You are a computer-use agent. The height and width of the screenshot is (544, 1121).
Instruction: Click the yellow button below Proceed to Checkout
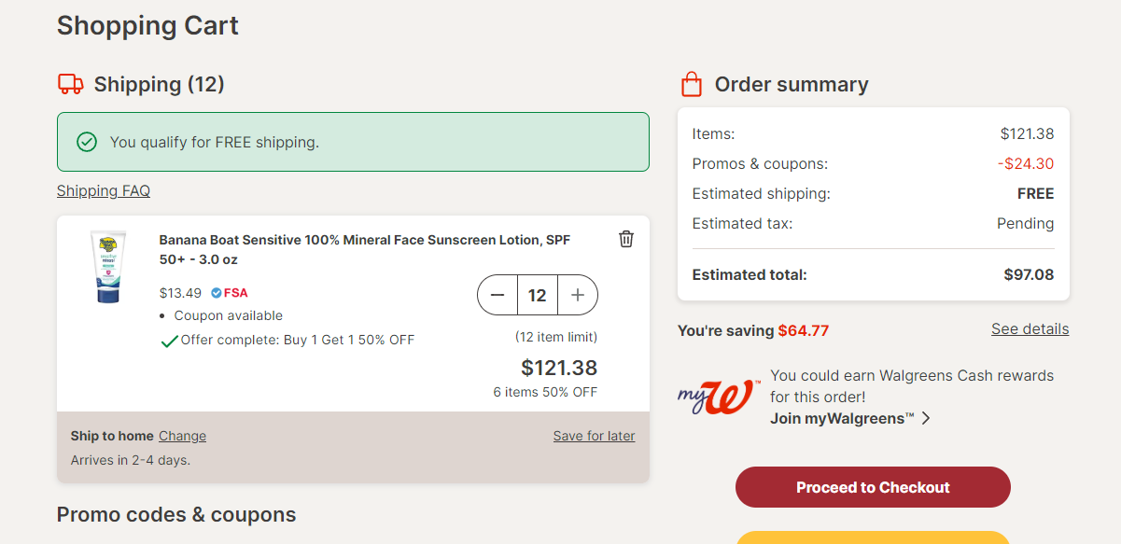tap(873, 537)
